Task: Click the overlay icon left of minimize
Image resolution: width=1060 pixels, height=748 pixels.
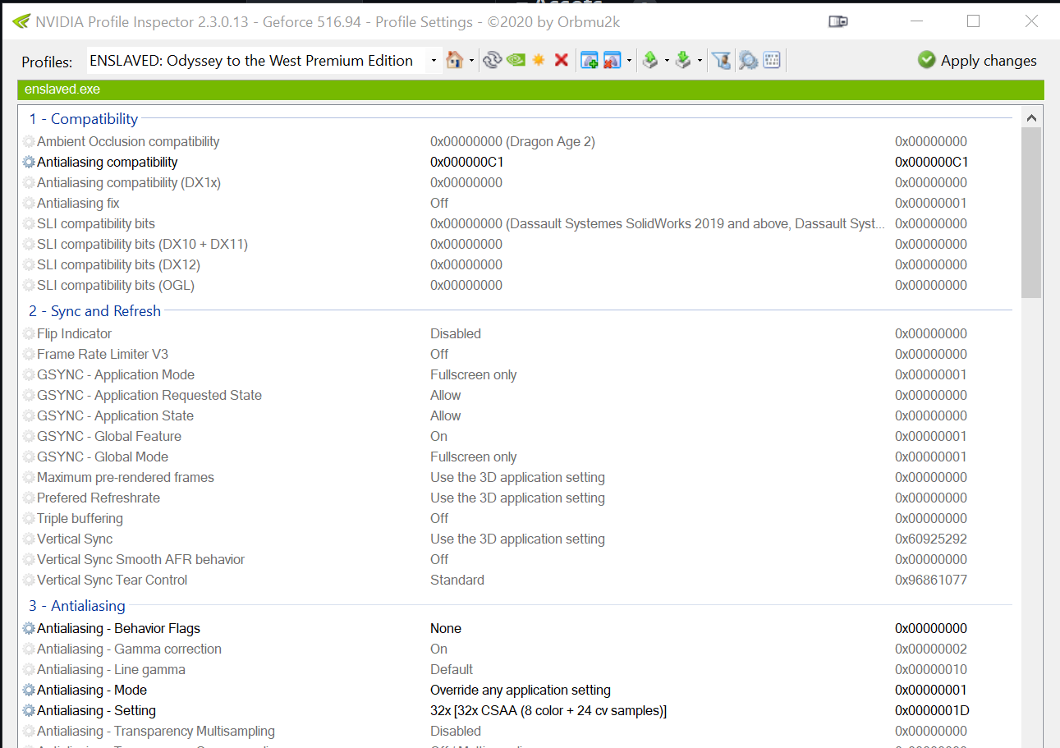Action: tap(838, 22)
